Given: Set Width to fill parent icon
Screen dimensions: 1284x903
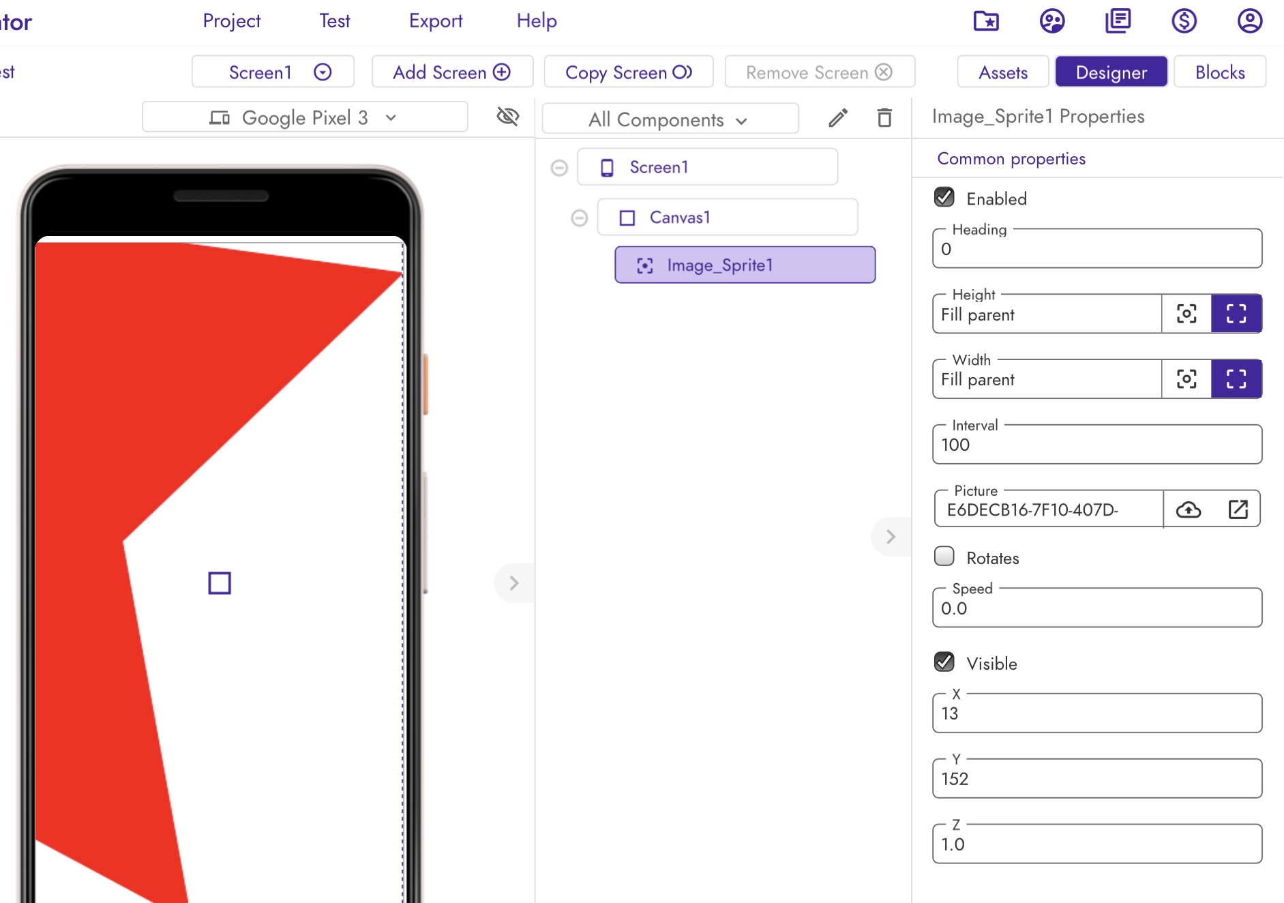Looking at the screenshot, I should pyautogui.click(x=1236, y=379).
